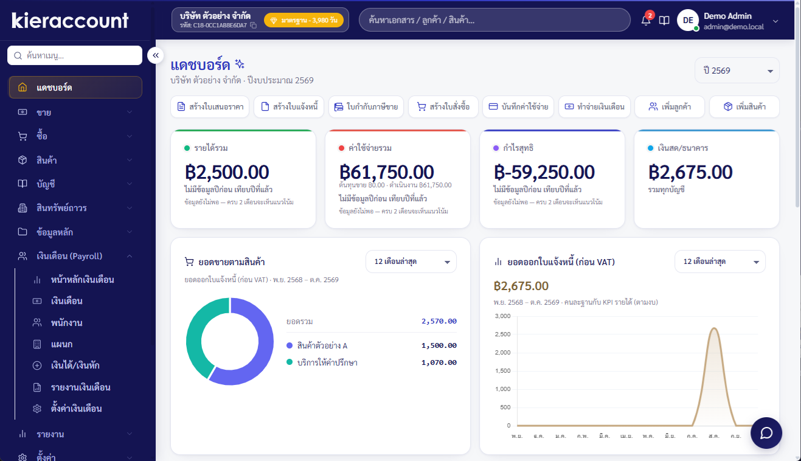Open period dropdown in ยอดขายตามสินค้า card

tap(411, 262)
